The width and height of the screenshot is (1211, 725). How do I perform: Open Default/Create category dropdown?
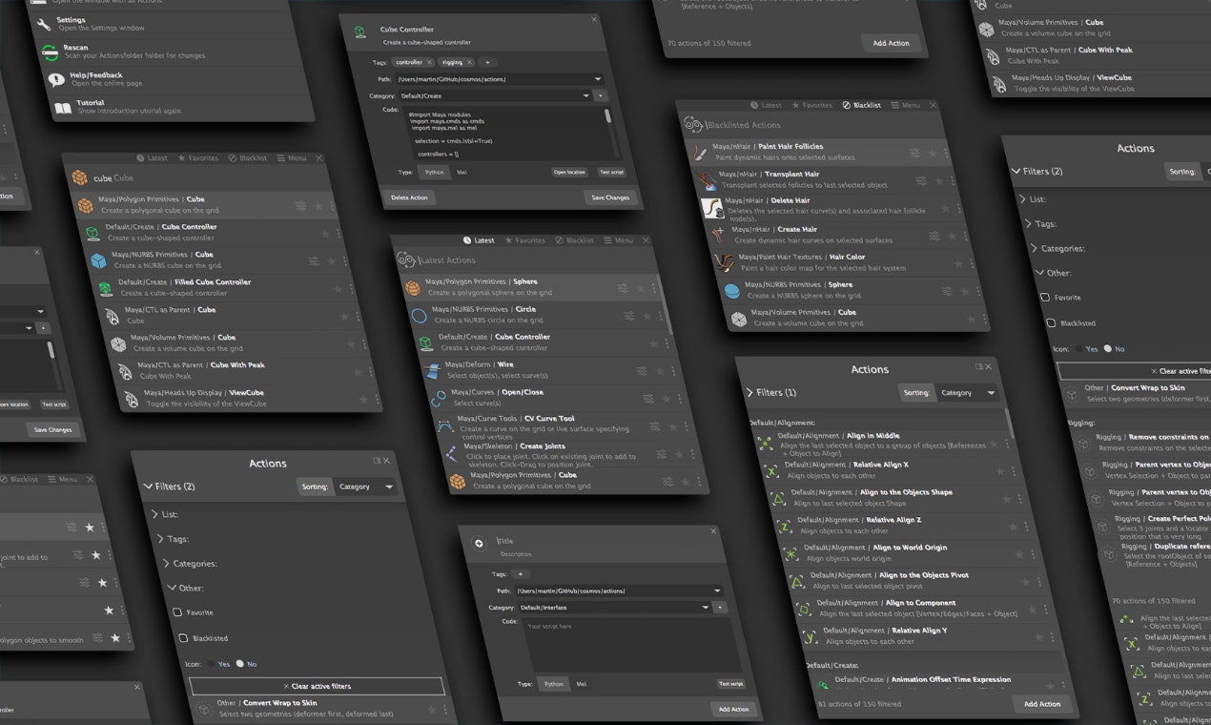(493, 95)
